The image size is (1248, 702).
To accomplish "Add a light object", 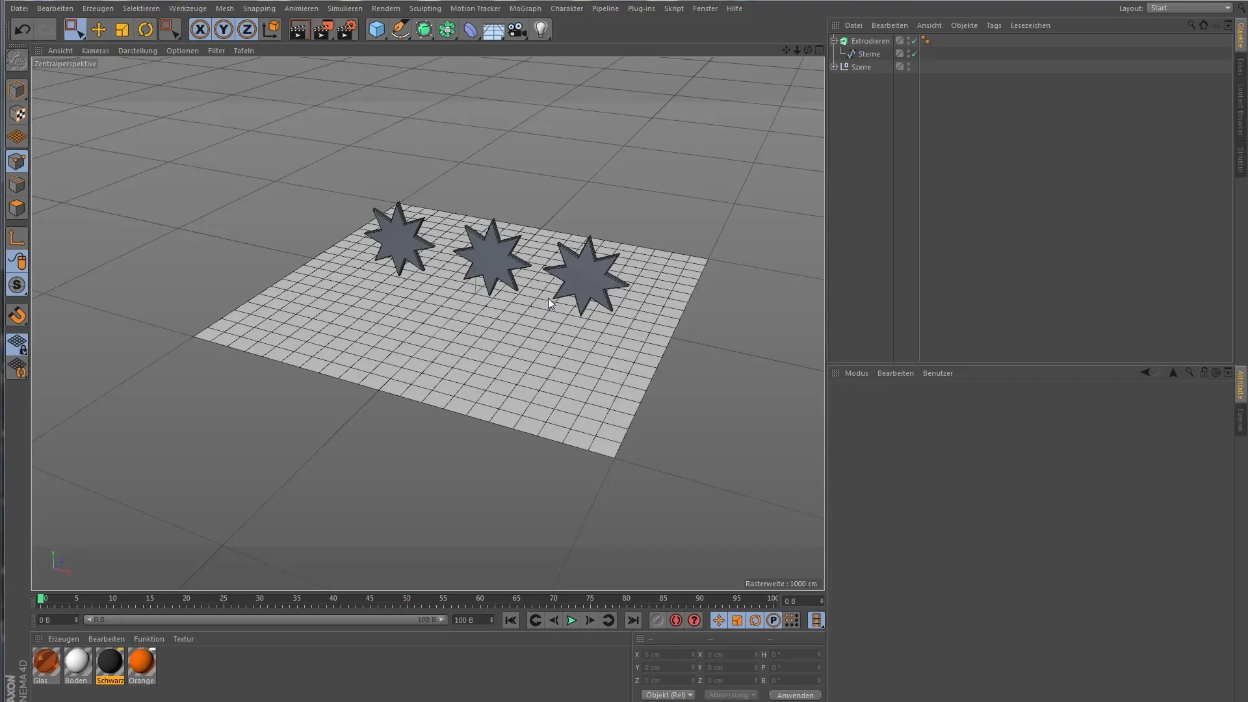I will coord(541,29).
